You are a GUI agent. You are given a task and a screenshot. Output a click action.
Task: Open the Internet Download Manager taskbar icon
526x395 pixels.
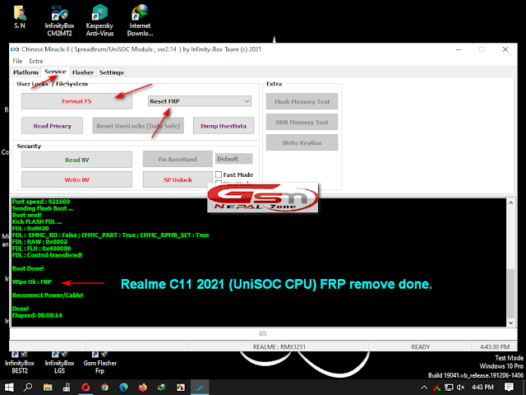point(162,388)
